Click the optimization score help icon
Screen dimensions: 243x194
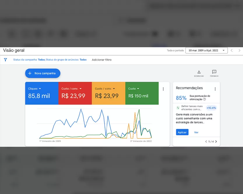pyautogui.click(x=204, y=99)
